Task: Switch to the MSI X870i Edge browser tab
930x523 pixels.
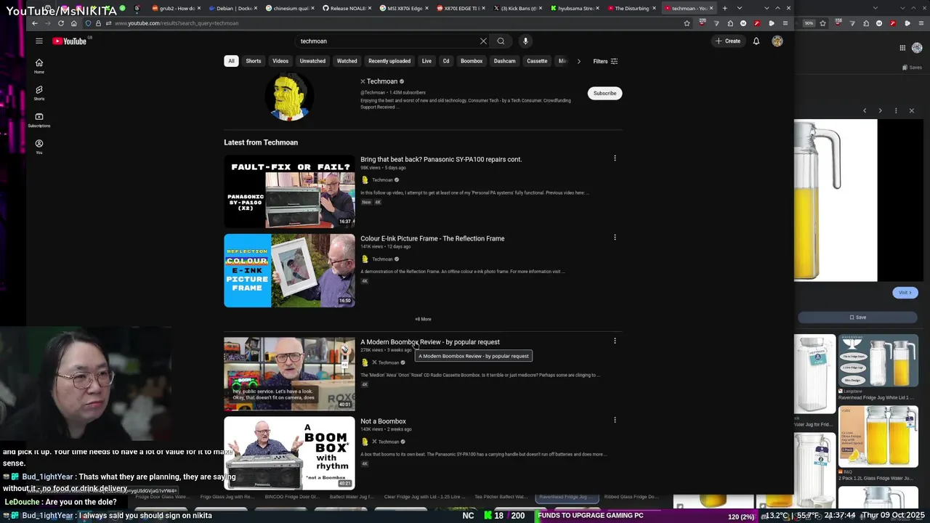Action: coord(404,8)
